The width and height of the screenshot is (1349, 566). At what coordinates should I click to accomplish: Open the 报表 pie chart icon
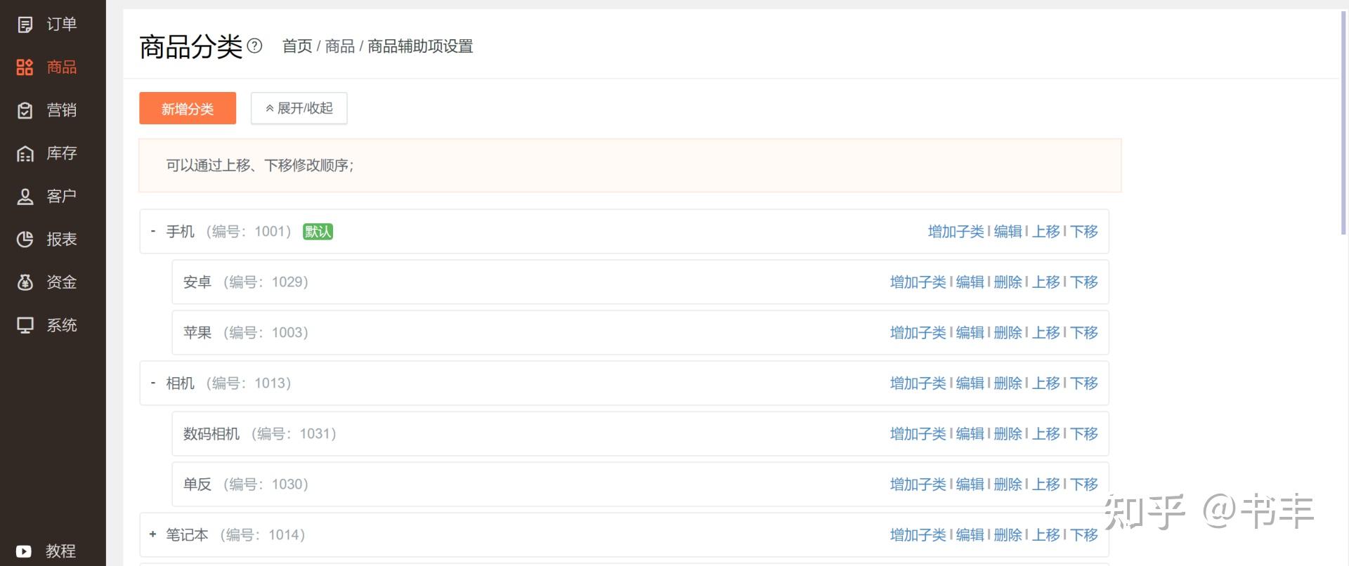[25, 239]
